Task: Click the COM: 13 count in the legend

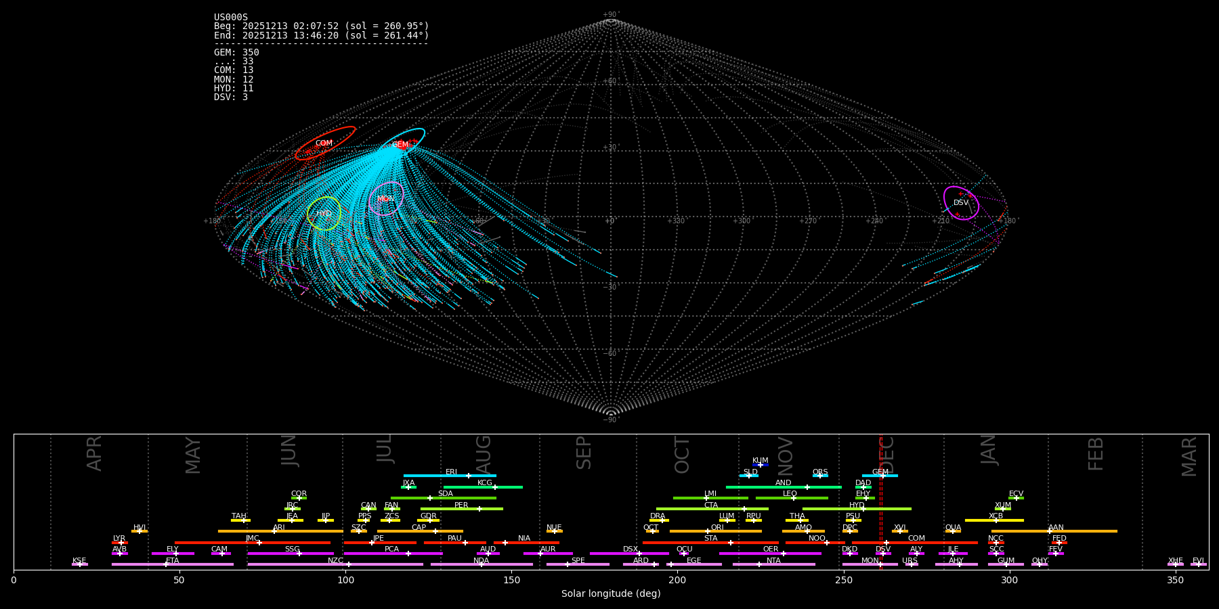Action: pos(234,70)
